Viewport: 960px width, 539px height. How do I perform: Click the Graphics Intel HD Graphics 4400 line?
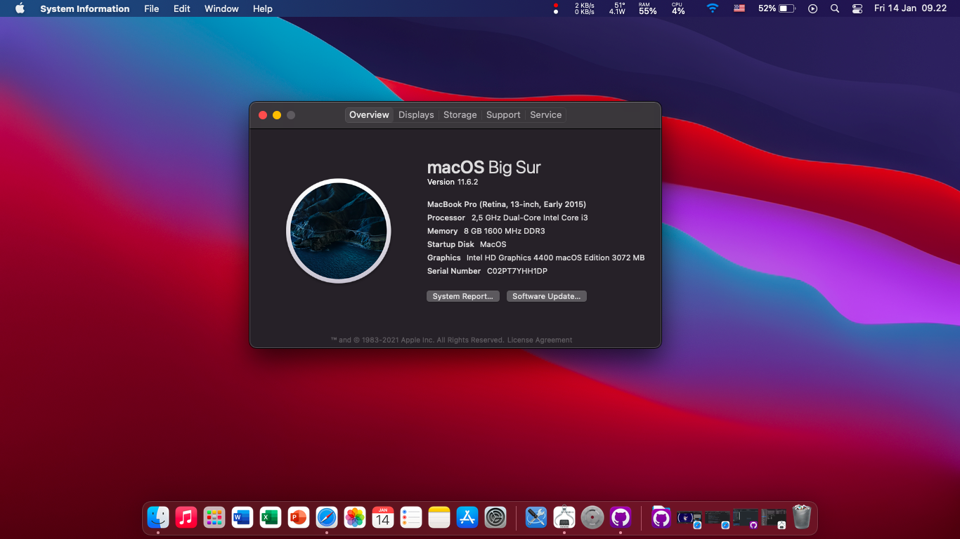tap(536, 258)
